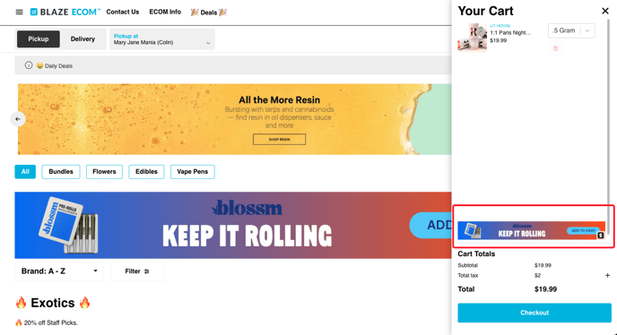617x335 pixels.
Task: Select the Vape Pens category tab
Action: click(193, 171)
